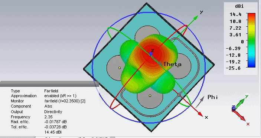Click the gray header bar above info panel
The image size is (261, 138).
pyautogui.click(x=50, y=84)
